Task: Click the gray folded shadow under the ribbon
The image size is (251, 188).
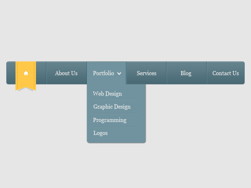Action: point(26,89)
